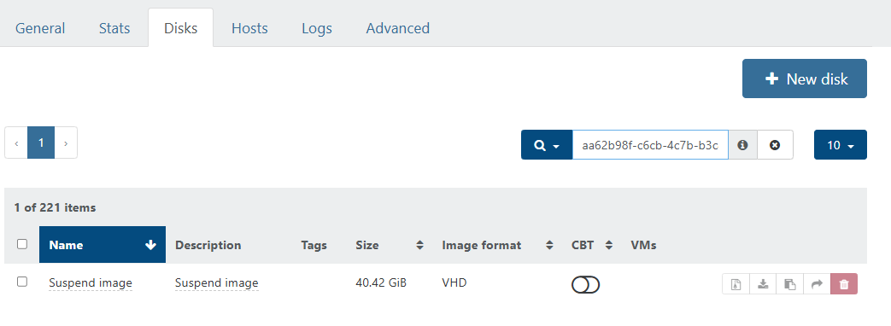The width and height of the screenshot is (891, 326).
Task: Download the Suspend image disk
Action: (x=763, y=284)
